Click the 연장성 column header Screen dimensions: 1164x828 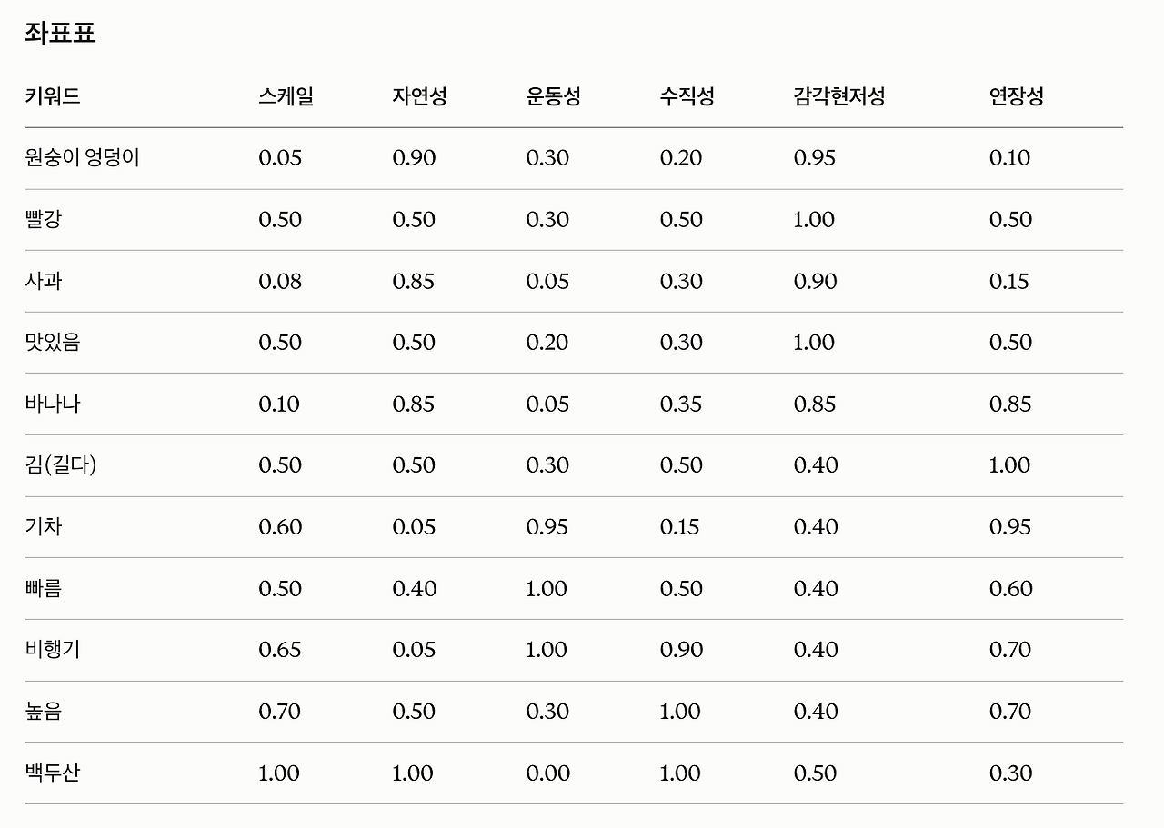point(1017,96)
